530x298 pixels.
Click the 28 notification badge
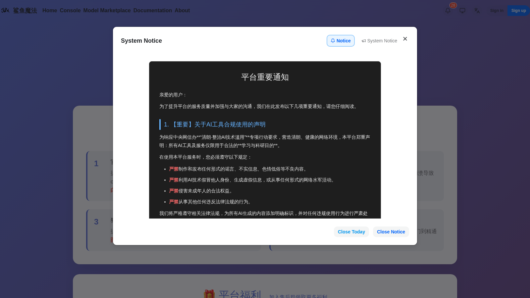453,5
